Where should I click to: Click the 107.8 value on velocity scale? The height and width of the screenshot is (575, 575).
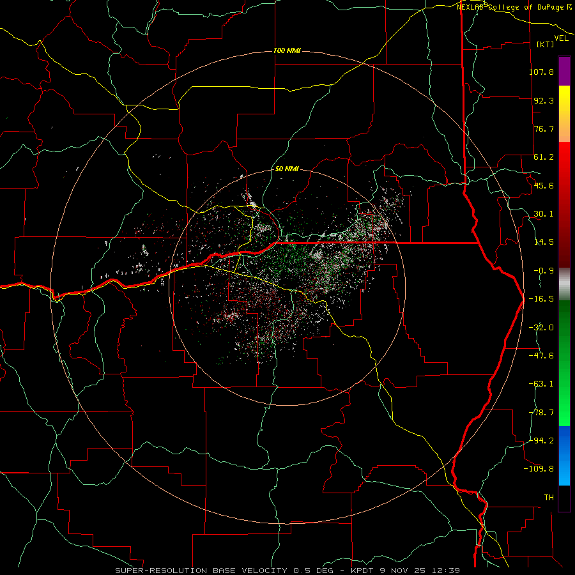[x=541, y=72]
